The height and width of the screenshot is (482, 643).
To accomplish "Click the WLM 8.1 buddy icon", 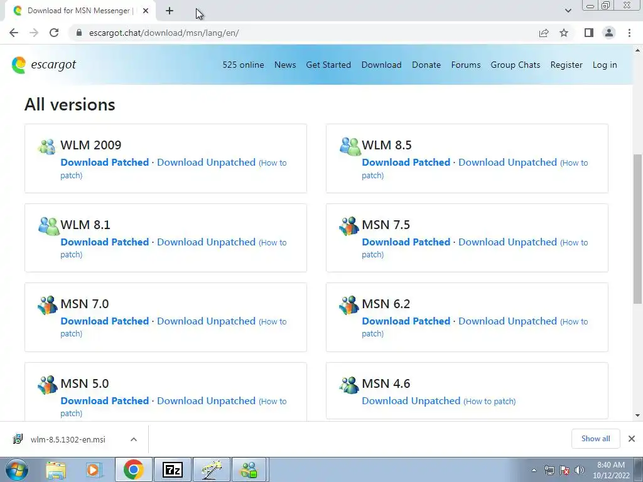I will 49,226.
